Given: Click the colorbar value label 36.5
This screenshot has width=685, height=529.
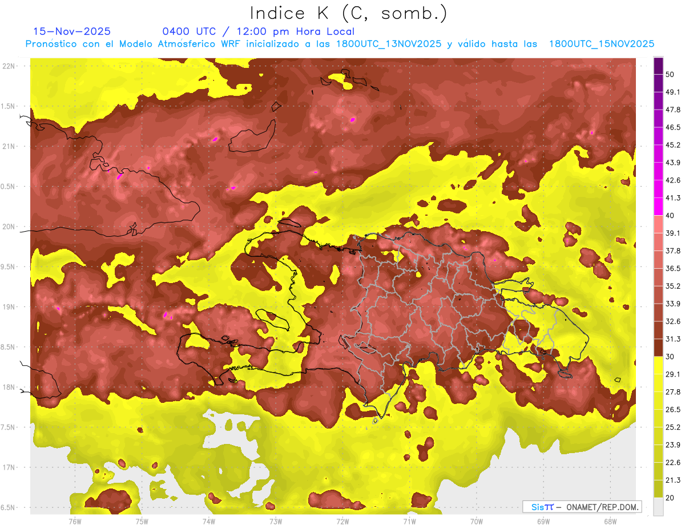Looking at the screenshot, I should (672, 268).
